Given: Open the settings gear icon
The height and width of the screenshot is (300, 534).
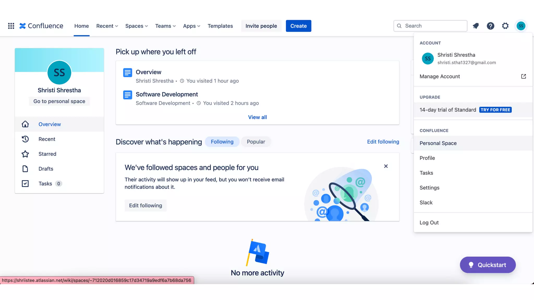Looking at the screenshot, I should click(505, 26).
